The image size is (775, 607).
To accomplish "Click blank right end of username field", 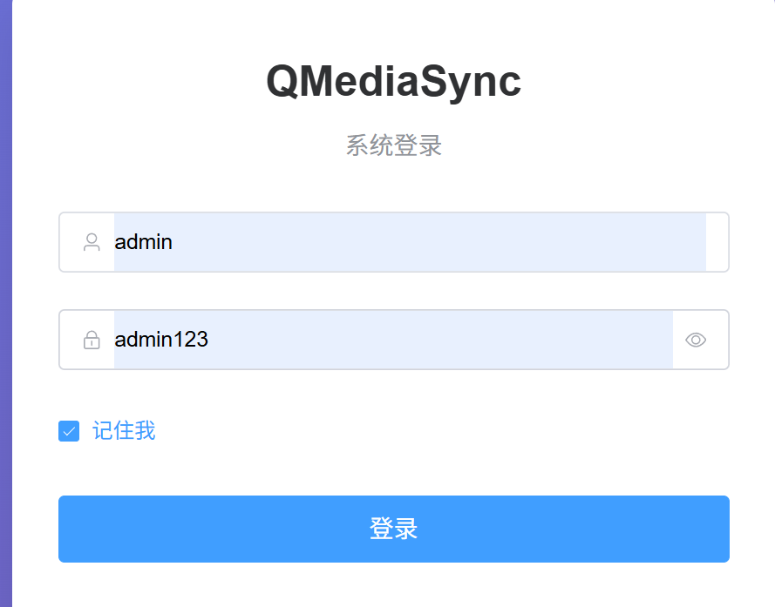I will 717,242.
